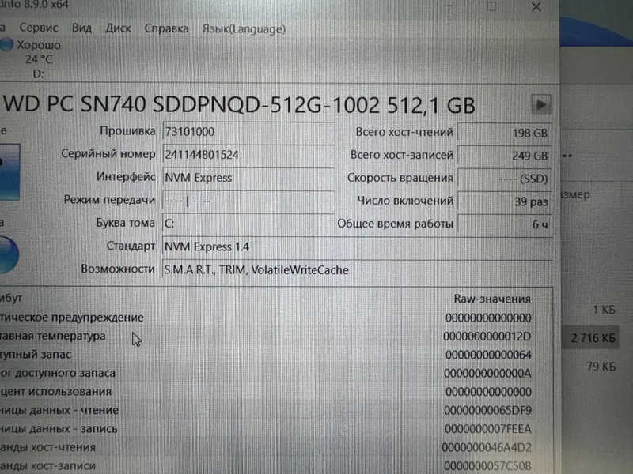Click raw value 0000000065DF9
Viewport: 633px width, 474px height.
pos(487,410)
